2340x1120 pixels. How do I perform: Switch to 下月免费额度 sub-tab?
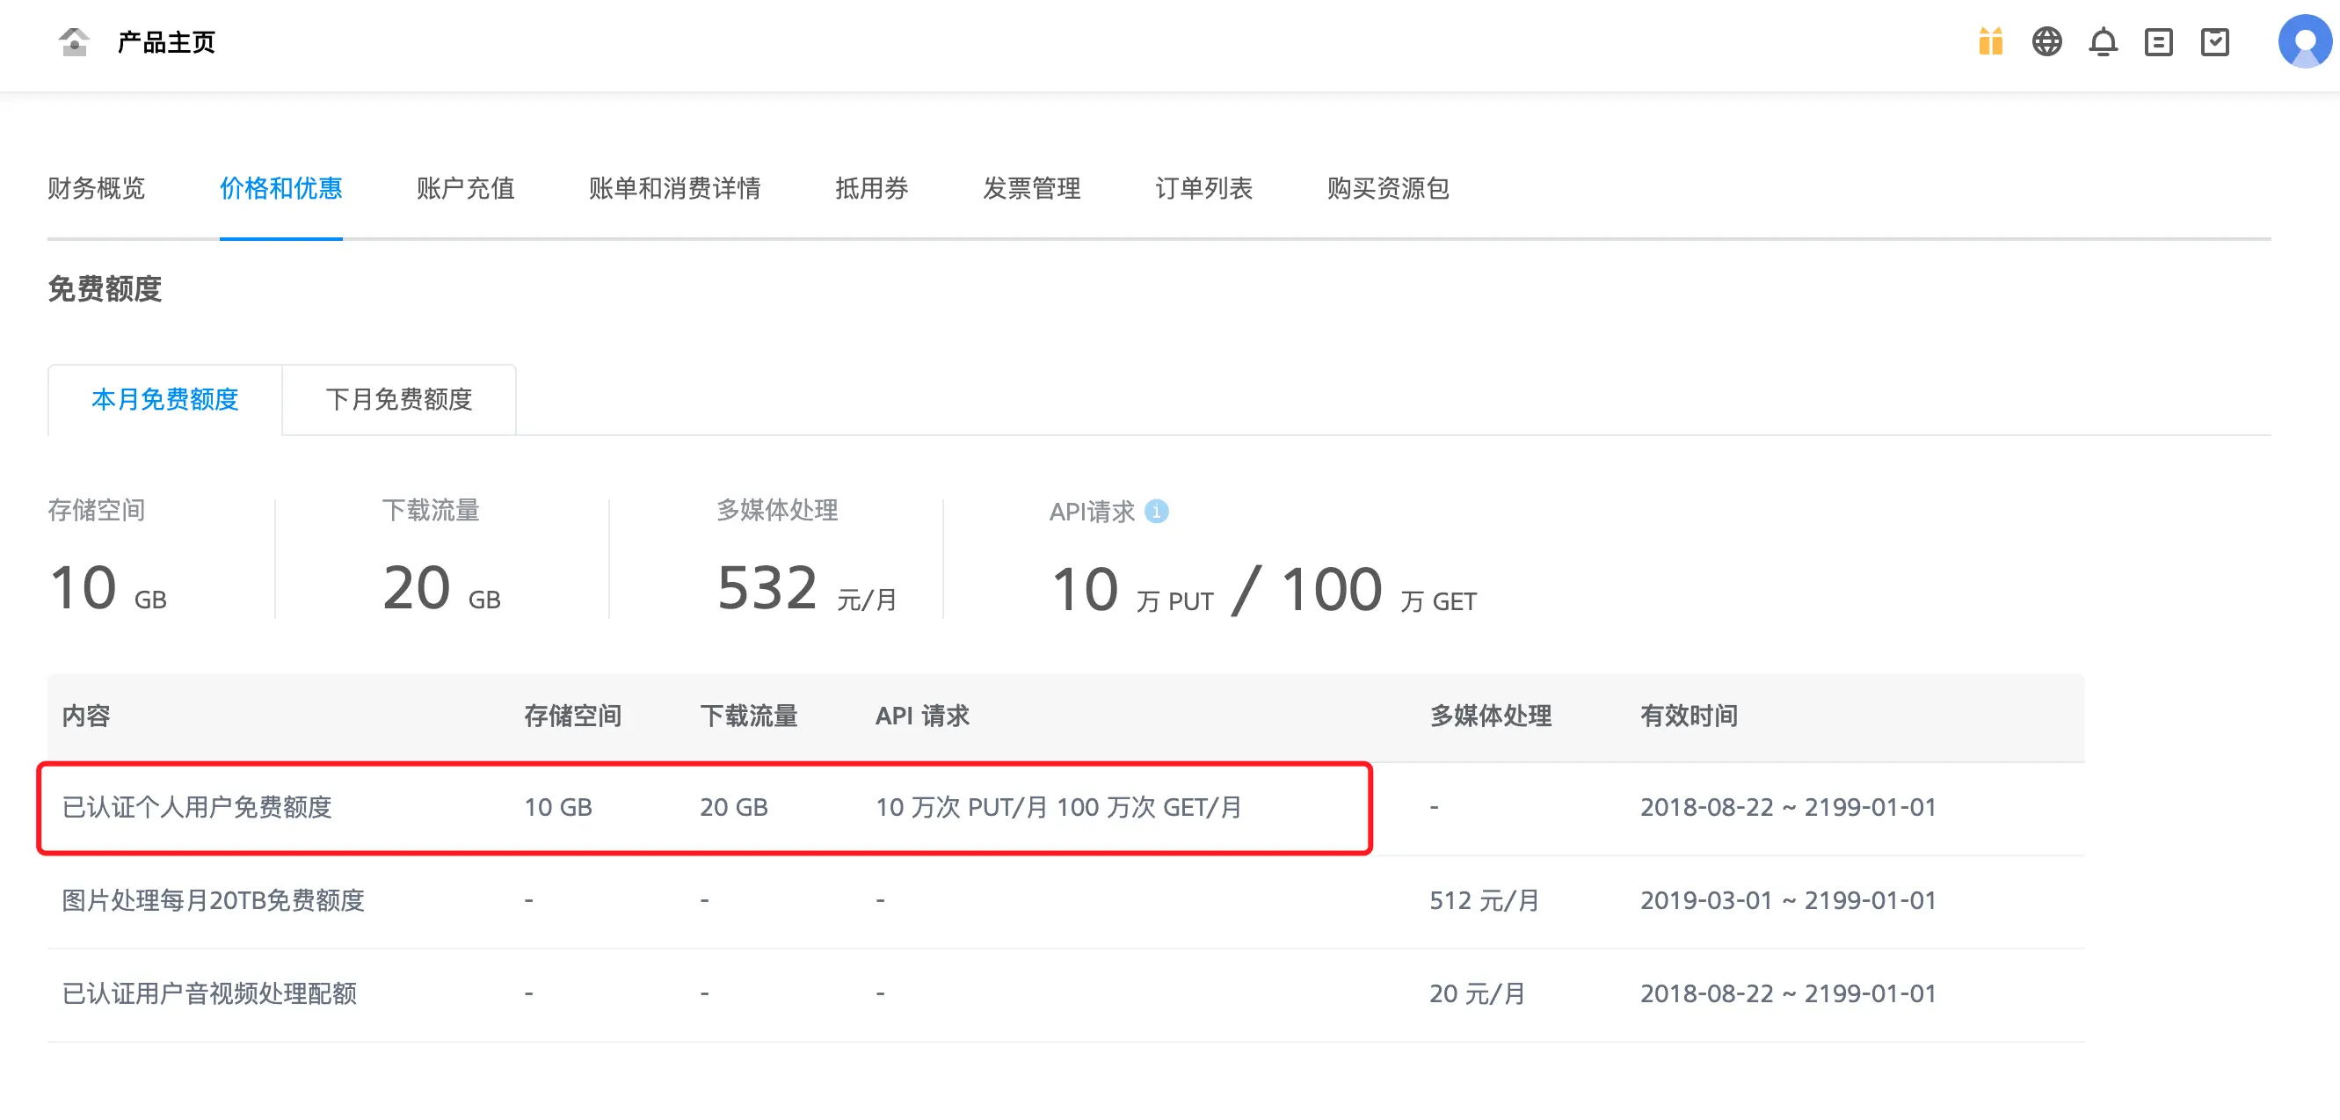click(x=399, y=400)
